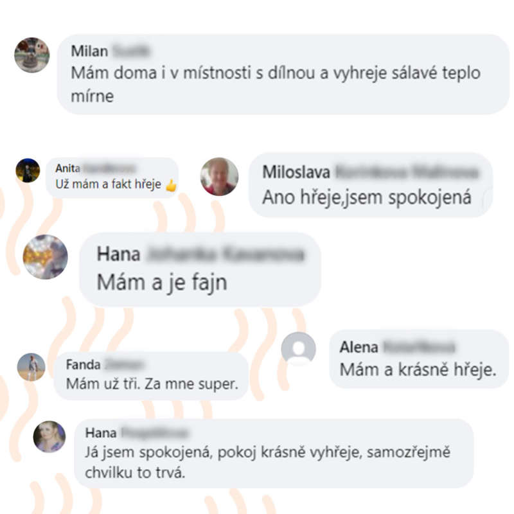The height and width of the screenshot is (514, 514).
Task: Select the comment 'Mám už tři. Za mne super.'
Action: 152,384
